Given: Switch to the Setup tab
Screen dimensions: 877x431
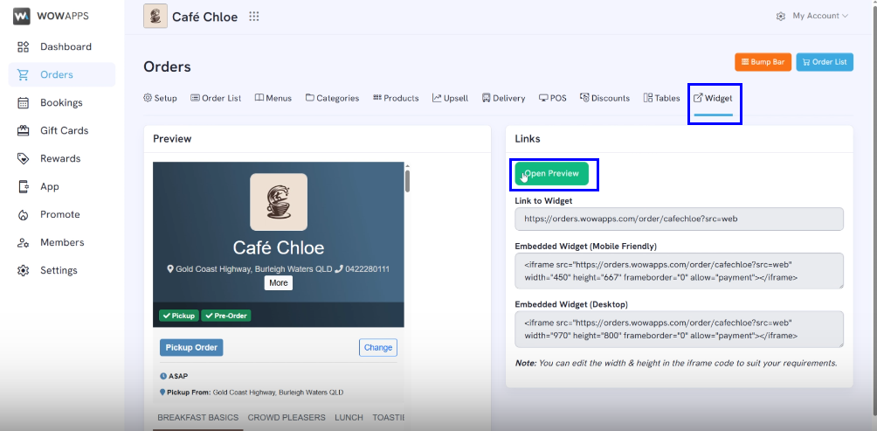Looking at the screenshot, I should [160, 98].
